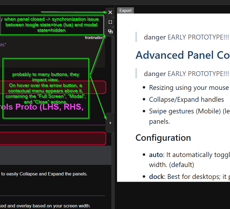Screen dimensions: 230x209
Task: Click the bold auto configuration option
Action: click(156, 155)
